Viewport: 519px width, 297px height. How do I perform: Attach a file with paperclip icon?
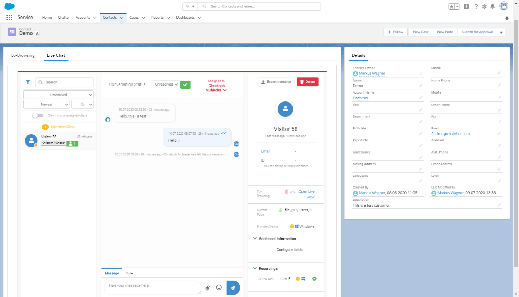[207, 288]
